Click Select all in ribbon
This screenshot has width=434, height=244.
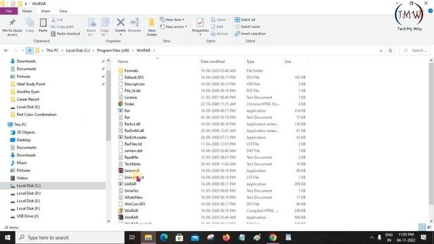(x=245, y=20)
